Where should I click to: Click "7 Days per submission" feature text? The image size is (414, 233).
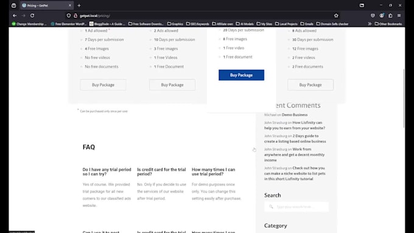click(x=104, y=40)
